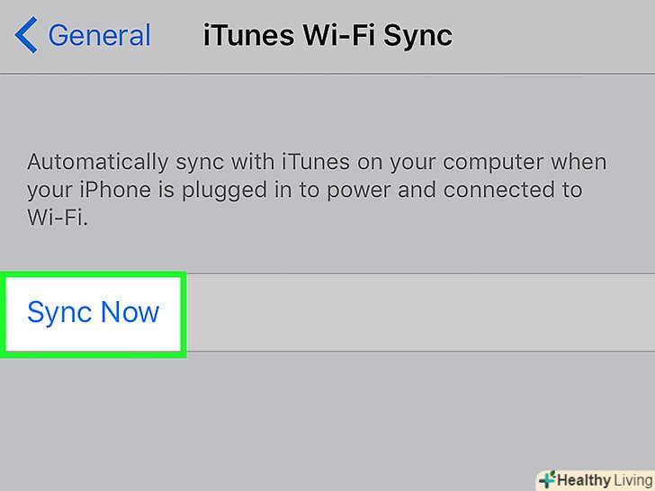The height and width of the screenshot is (491, 655).
Task: Go back to General settings label
Action: (x=99, y=36)
